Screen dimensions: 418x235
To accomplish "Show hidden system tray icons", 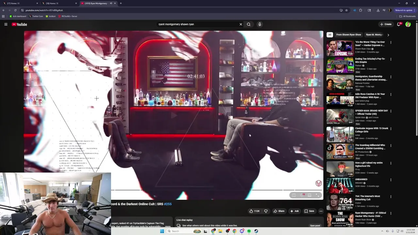I will pos(382,231).
